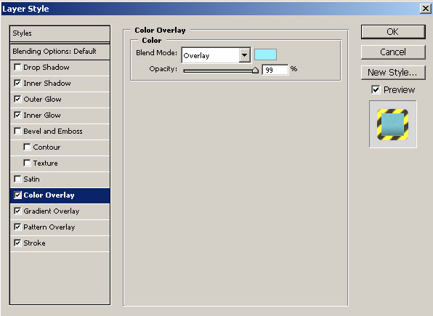This screenshot has width=433, height=316.
Task: Disable the Outer Glow checkbox
Action: [x=17, y=100]
